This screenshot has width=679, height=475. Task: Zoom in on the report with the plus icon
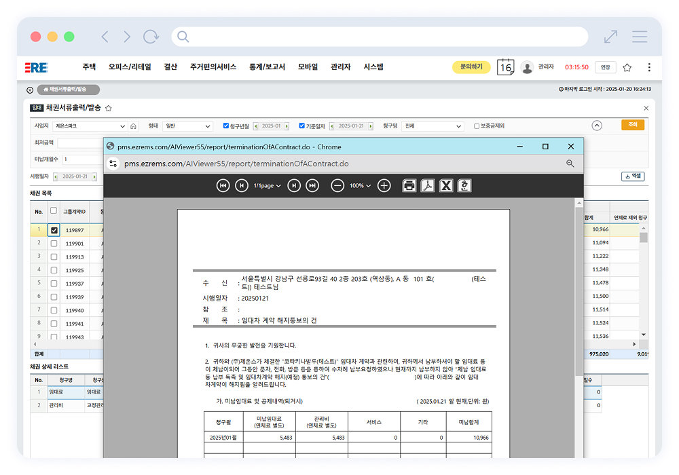[x=384, y=186]
